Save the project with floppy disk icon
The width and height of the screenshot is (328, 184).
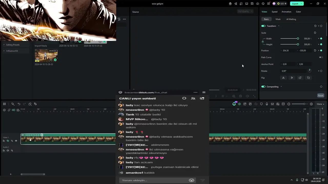tap(252, 4)
